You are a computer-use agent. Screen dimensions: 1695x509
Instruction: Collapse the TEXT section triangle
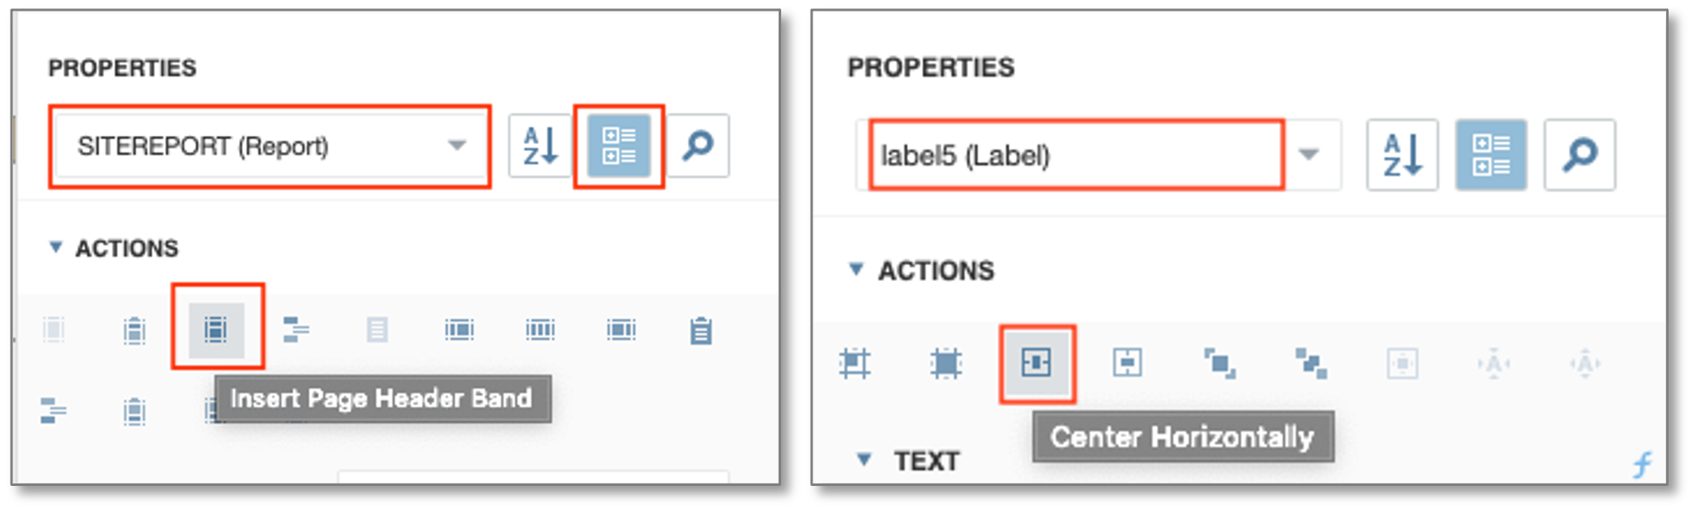click(864, 460)
